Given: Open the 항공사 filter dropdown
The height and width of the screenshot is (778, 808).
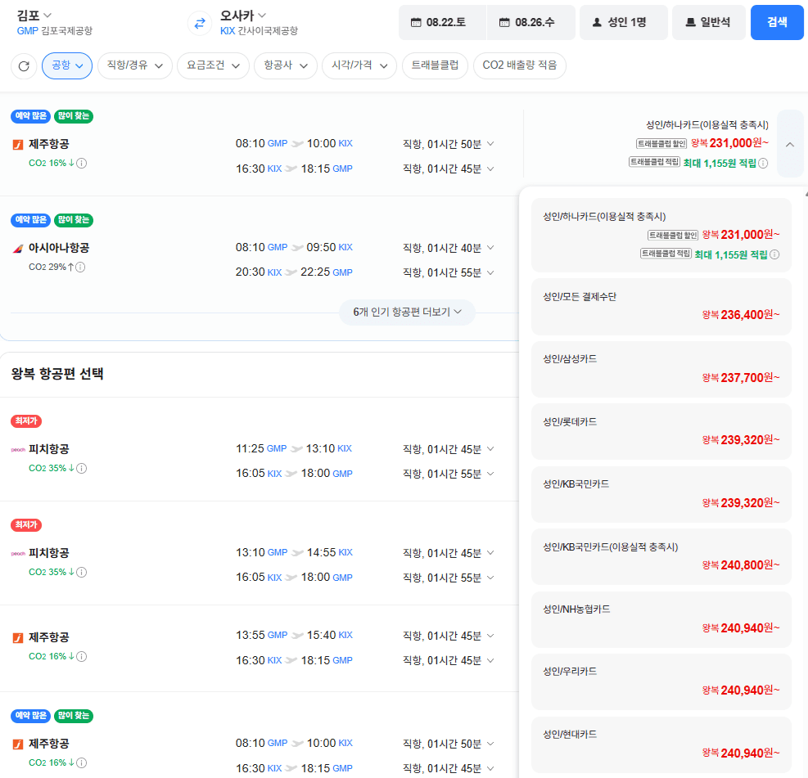Looking at the screenshot, I should tap(286, 65).
